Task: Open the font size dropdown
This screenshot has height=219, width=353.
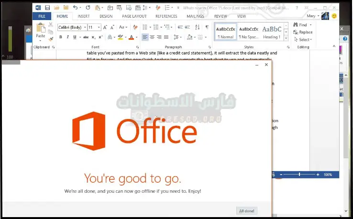Action: pos(94,27)
